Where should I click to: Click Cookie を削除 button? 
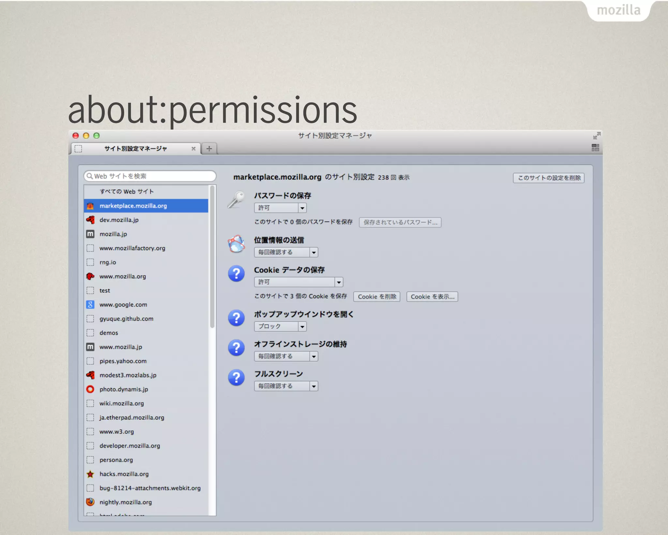tap(377, 297)
